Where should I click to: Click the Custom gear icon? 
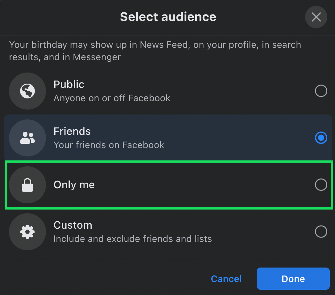point(27,232)
